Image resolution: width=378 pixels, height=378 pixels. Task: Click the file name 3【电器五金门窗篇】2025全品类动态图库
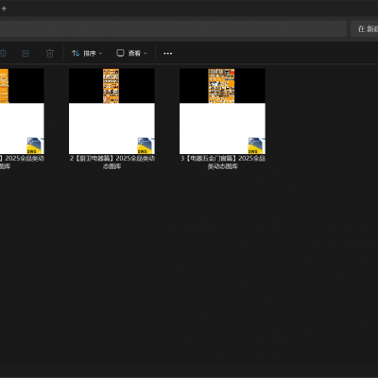pyautogui.click(x=223, y=163)
